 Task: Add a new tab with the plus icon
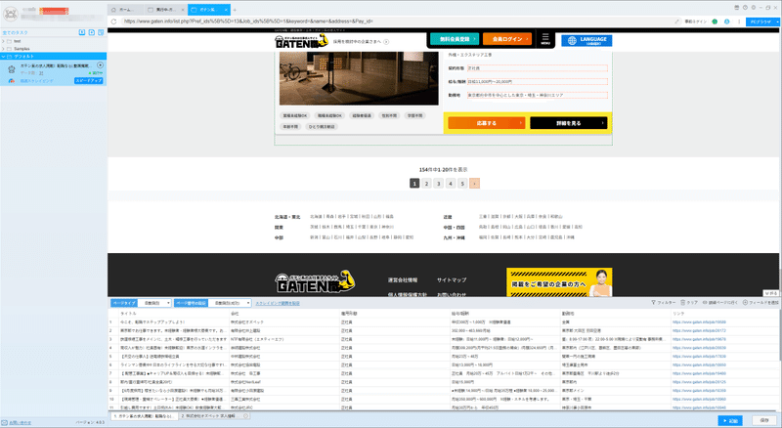(235, 10)
